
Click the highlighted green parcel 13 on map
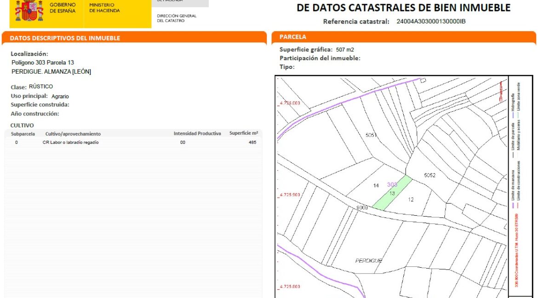[392, 193]
